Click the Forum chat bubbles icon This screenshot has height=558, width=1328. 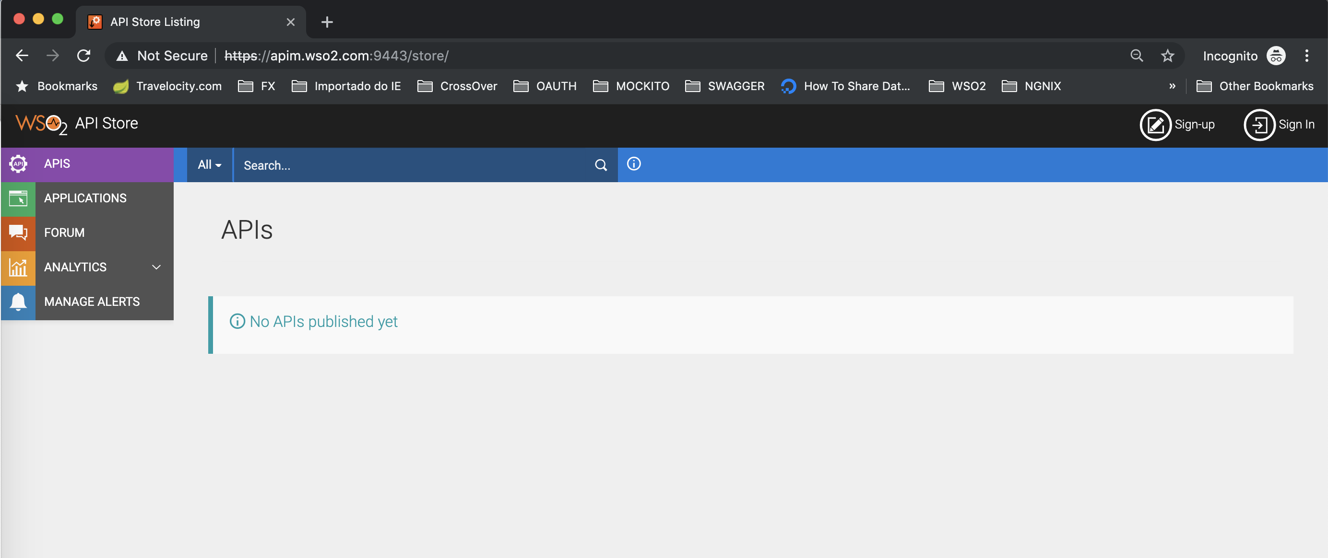pos(18,233)
